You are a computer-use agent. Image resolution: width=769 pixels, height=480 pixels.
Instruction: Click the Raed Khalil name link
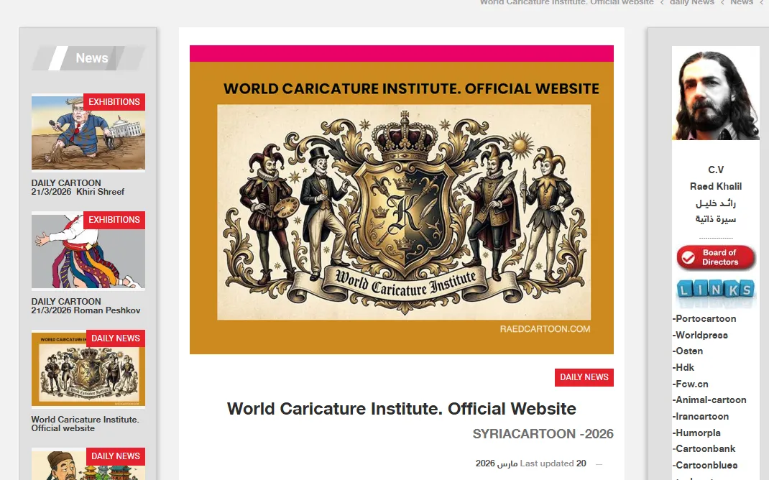click(716, 186)
